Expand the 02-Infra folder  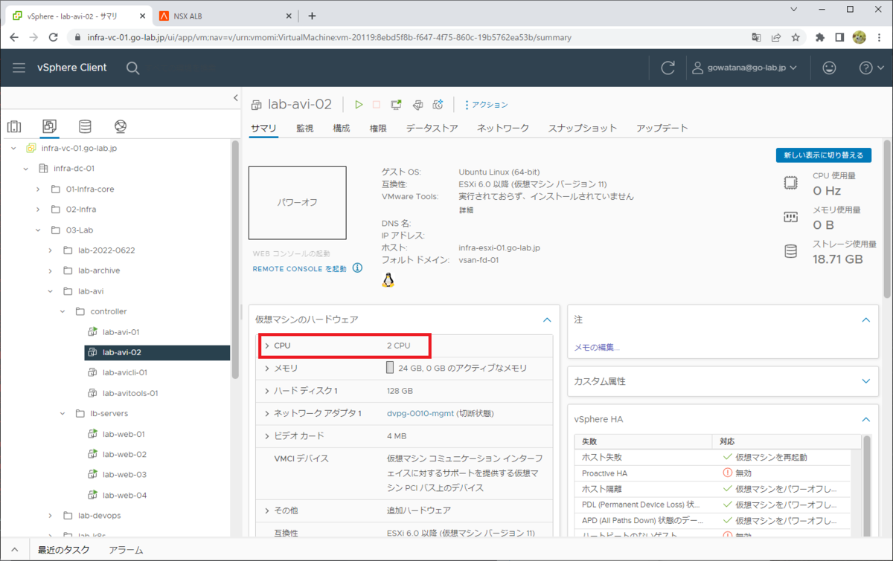click(38, 210)
